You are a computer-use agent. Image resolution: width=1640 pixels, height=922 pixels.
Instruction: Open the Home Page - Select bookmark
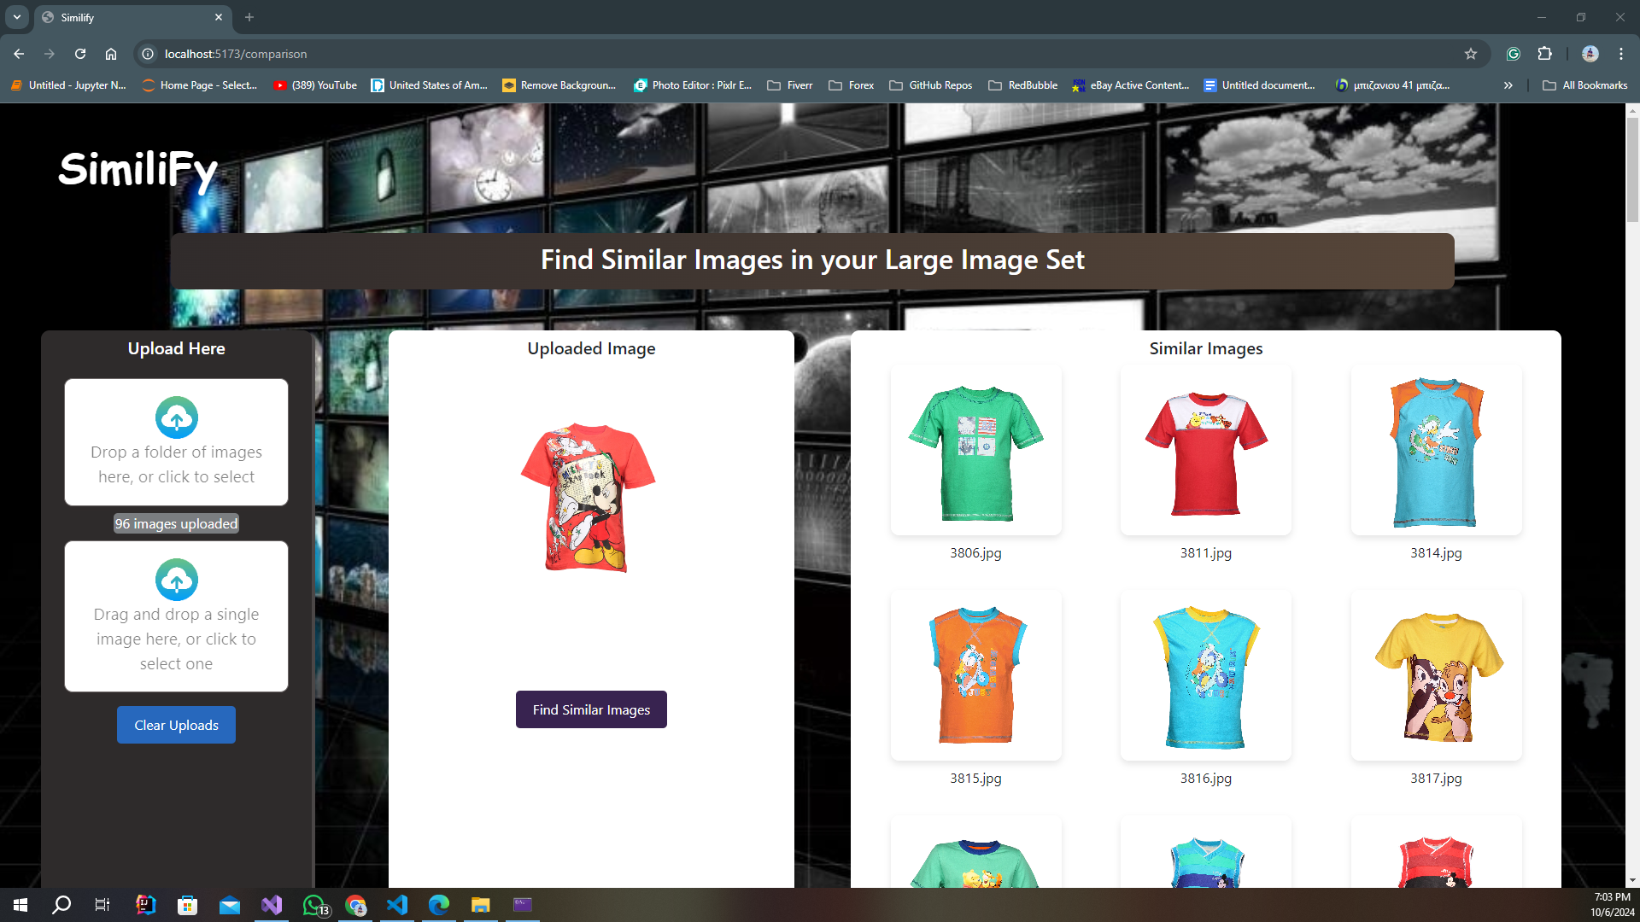point(200,85)
